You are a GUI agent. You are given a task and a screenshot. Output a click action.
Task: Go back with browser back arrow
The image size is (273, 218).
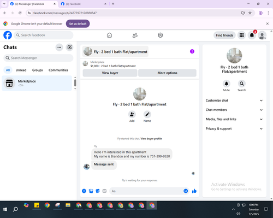5,13
